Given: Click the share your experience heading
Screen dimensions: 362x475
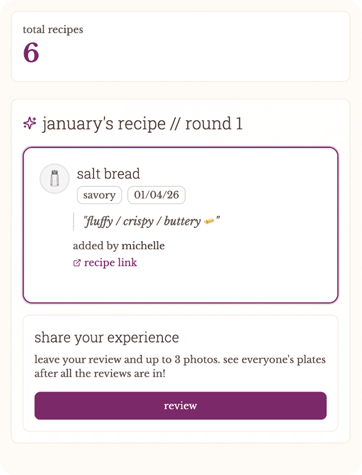Looking at the screenshot, I should click(x=107, y=338).
